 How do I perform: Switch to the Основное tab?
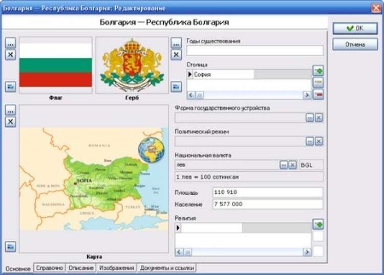(x=18, y=269)
